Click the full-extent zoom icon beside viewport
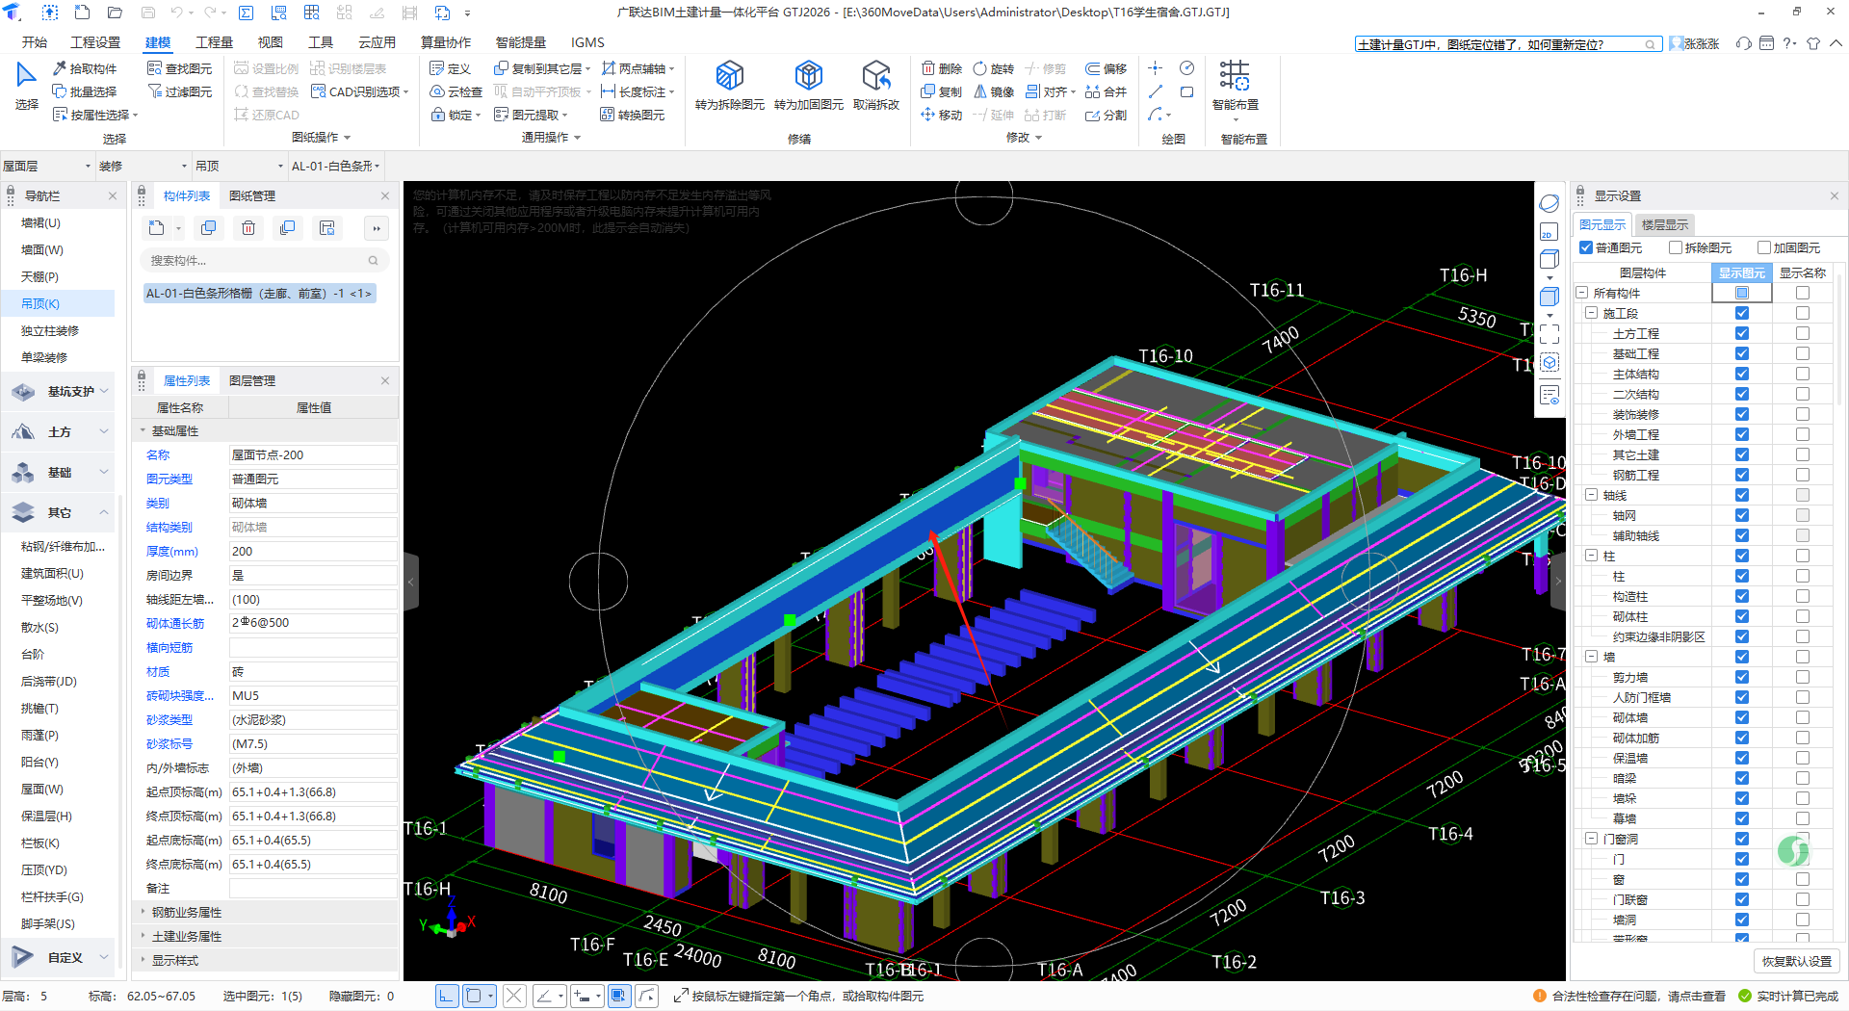This screenshot has width=1849, height=1011. point(1549,334)
